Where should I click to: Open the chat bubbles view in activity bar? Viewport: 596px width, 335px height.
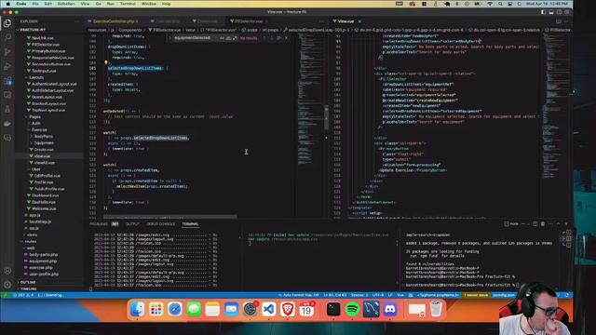7,138
